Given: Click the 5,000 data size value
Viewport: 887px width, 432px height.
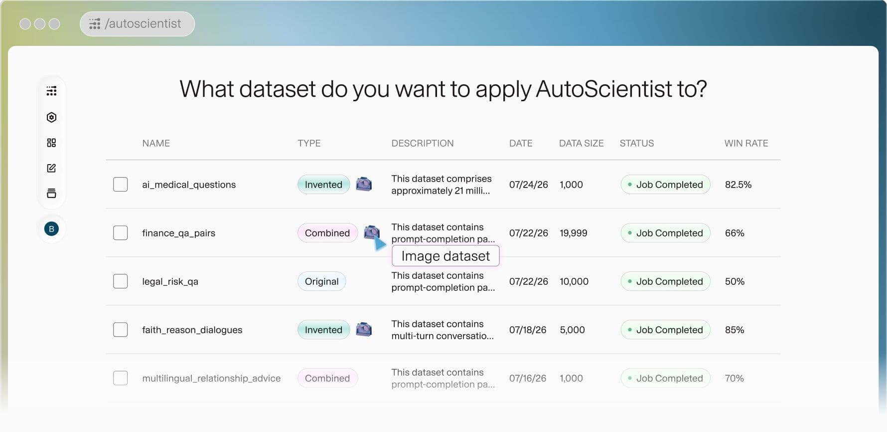Looking at the screenshot, I should coord(572,330).
